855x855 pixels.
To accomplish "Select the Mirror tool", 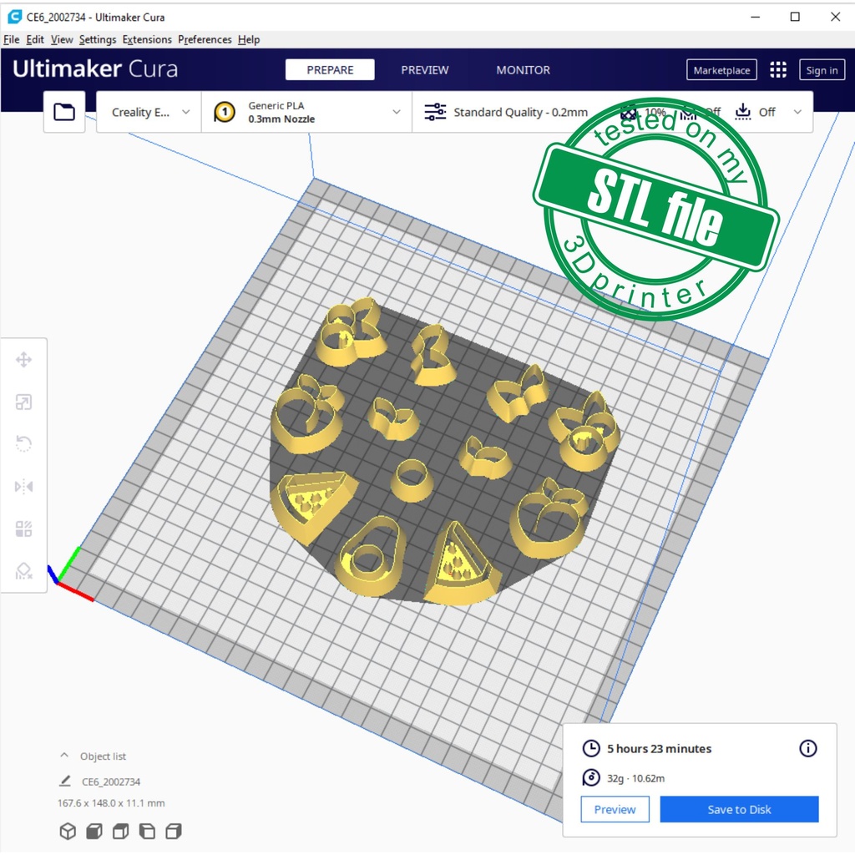I will [23, 487].
